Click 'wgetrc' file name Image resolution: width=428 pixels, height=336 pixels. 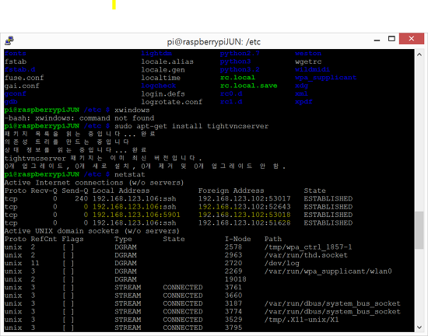[x=308, y=61]
